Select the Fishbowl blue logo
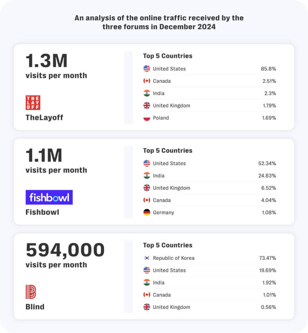 (x=49, y=197)
